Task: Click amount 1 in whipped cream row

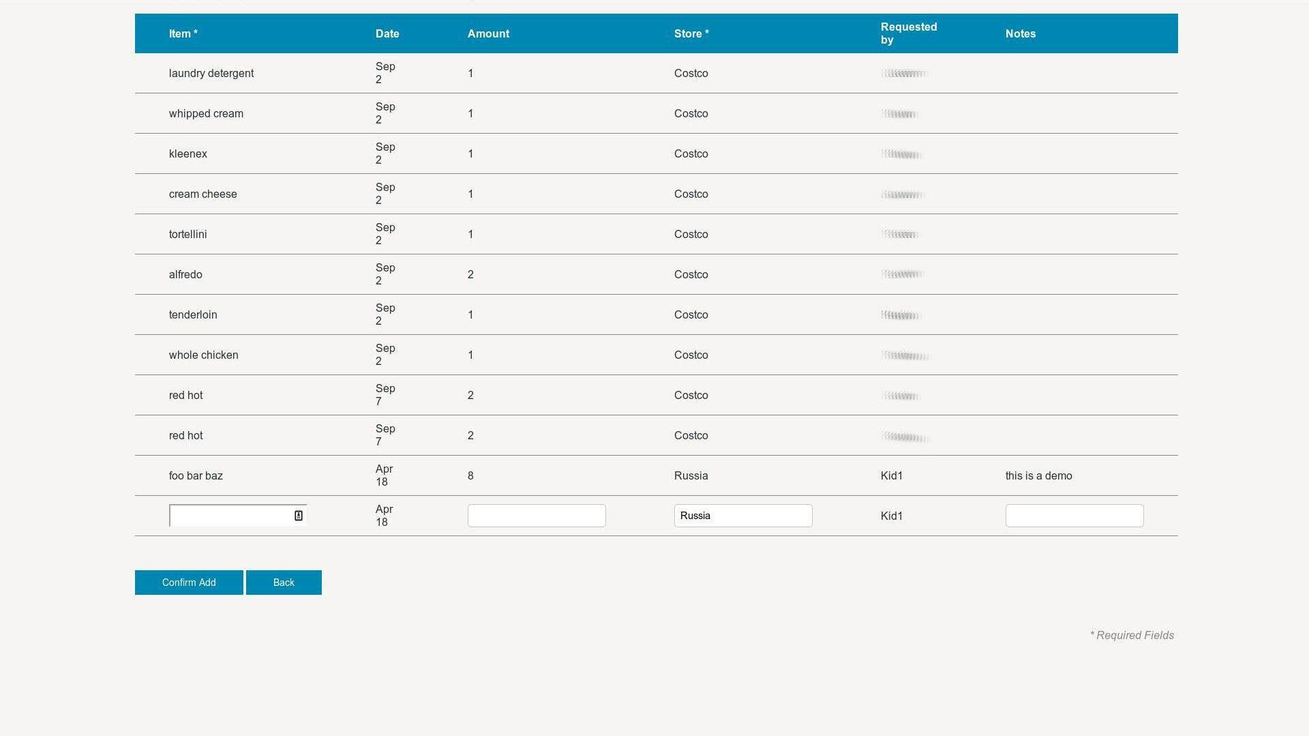Action: pyautogui.click(x=470, y=113)
